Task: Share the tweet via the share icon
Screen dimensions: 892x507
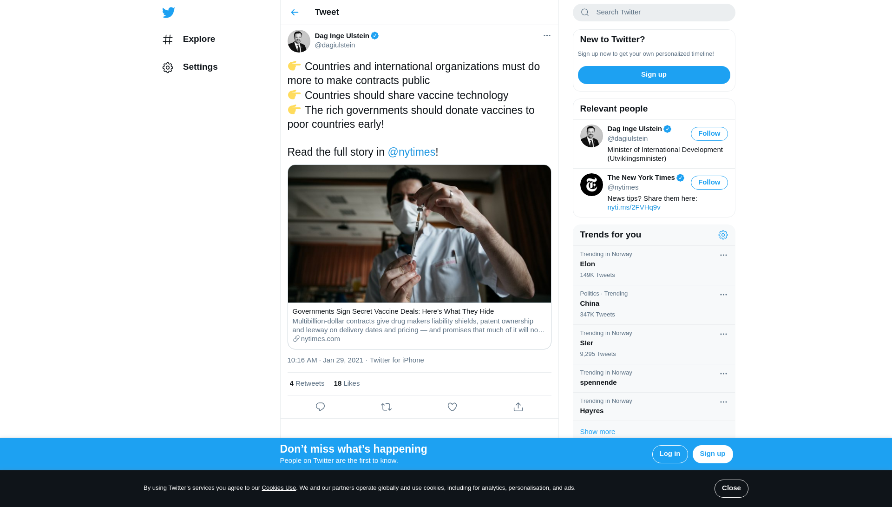Action: click(518, 407)
